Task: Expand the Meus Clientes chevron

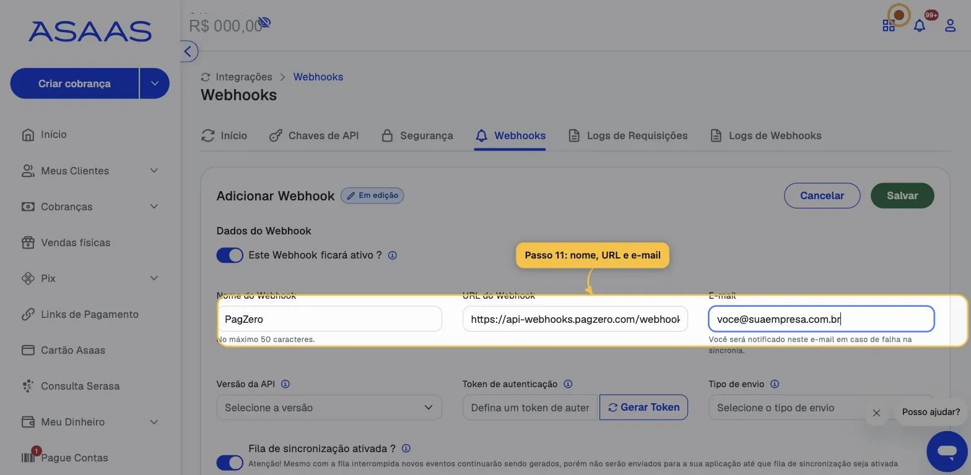Action: click(154, 171)
